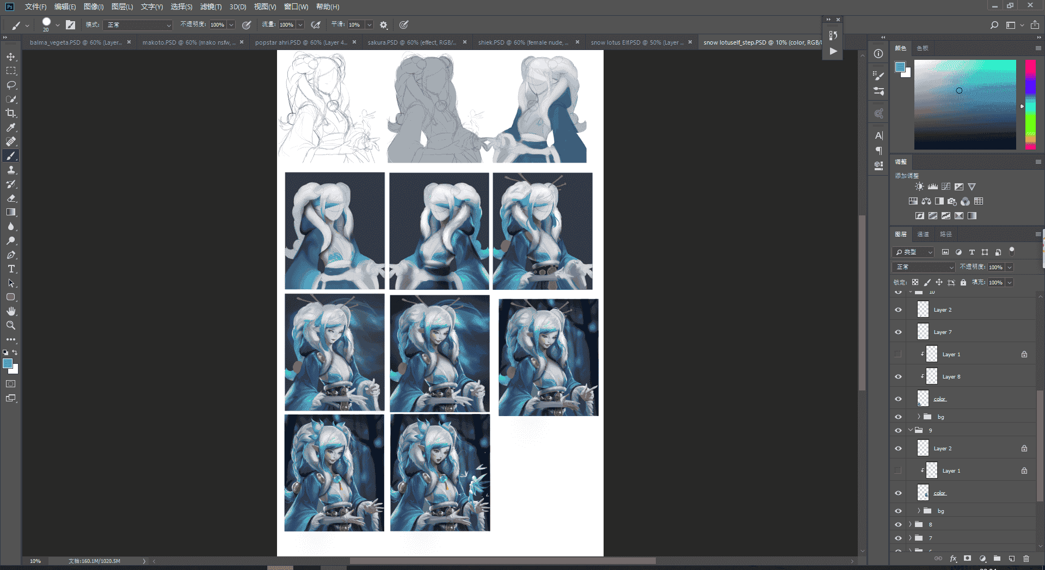Viewport: 1045px width, 570px height.
Task: Hide Layer 8 visibility eye
Action: (898, 376)
